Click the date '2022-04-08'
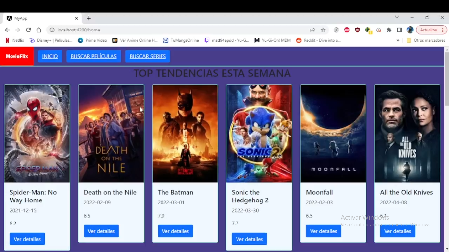The width and height of the screenshot is (450, 252). point(393,203)
